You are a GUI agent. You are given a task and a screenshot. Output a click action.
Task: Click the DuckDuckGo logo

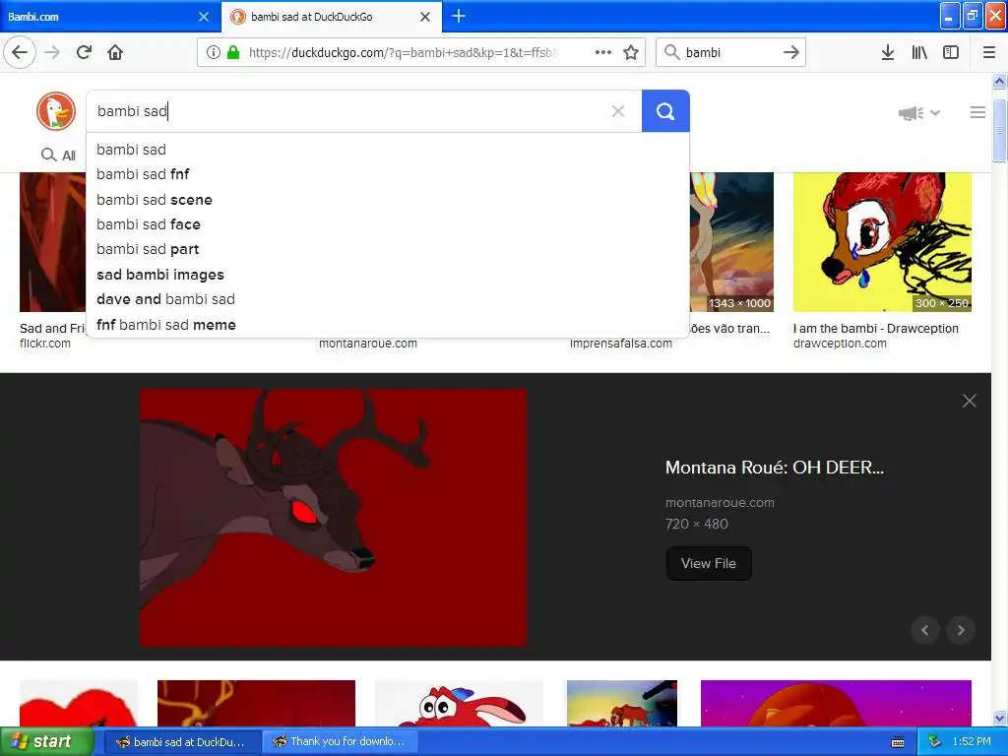(56, 111)
